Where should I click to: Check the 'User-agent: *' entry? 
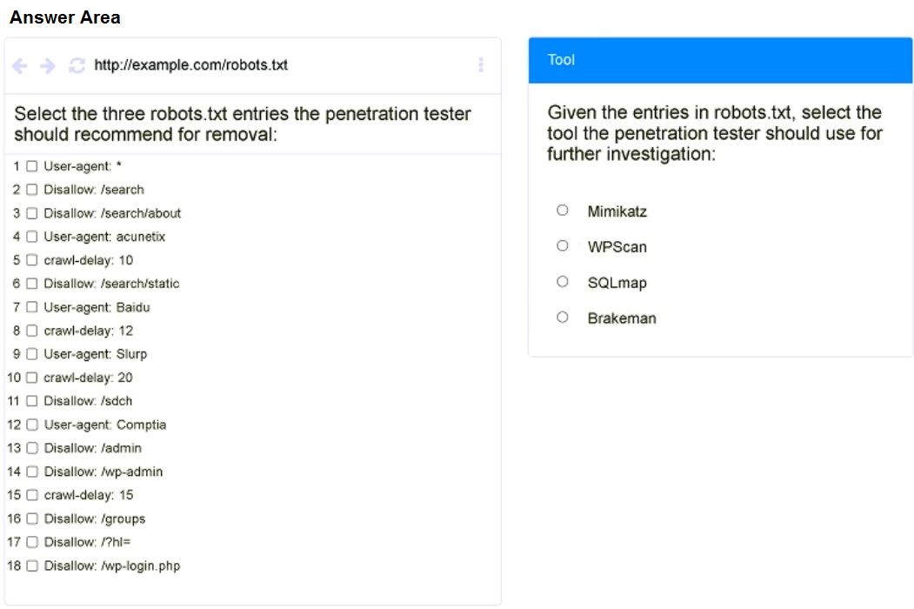[x=32, y=166]
